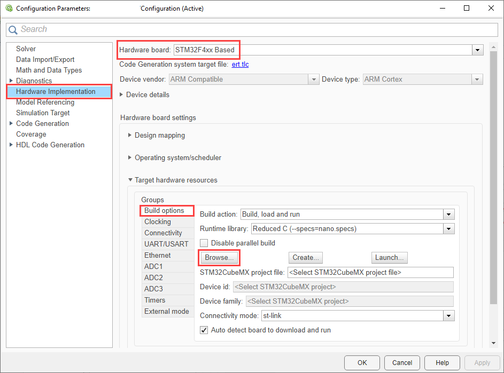The width and height of the screenshot is (504, 373).
Task: Click the Browse button for STM32CubeMX project
Action: tap(219, 257)
